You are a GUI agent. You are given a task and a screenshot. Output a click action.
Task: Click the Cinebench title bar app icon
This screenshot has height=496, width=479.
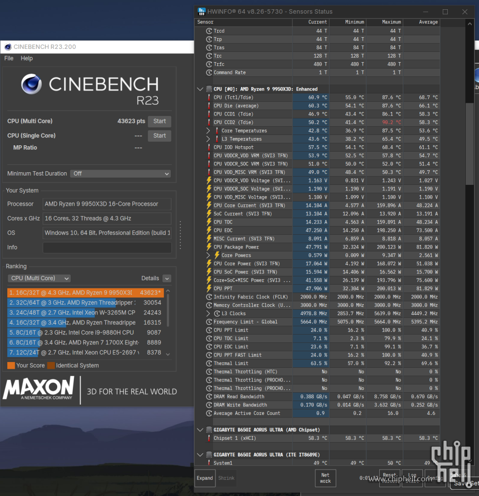(x=8, y=47)
